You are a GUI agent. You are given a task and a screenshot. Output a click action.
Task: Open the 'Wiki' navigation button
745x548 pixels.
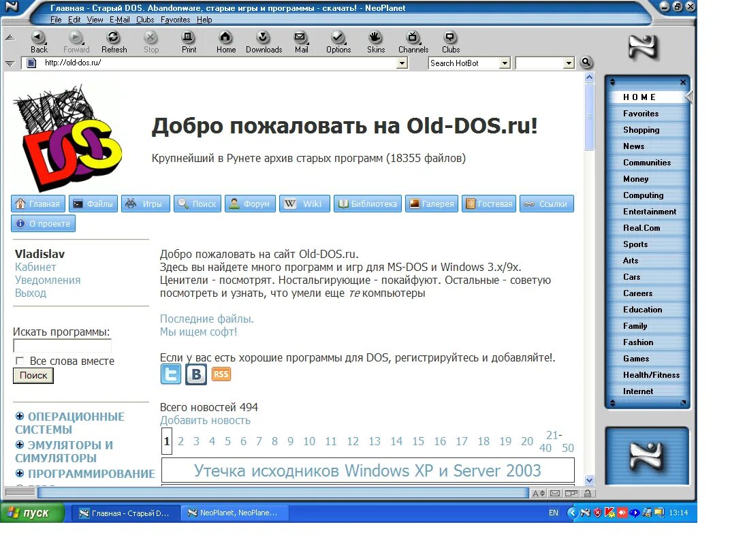304,204
